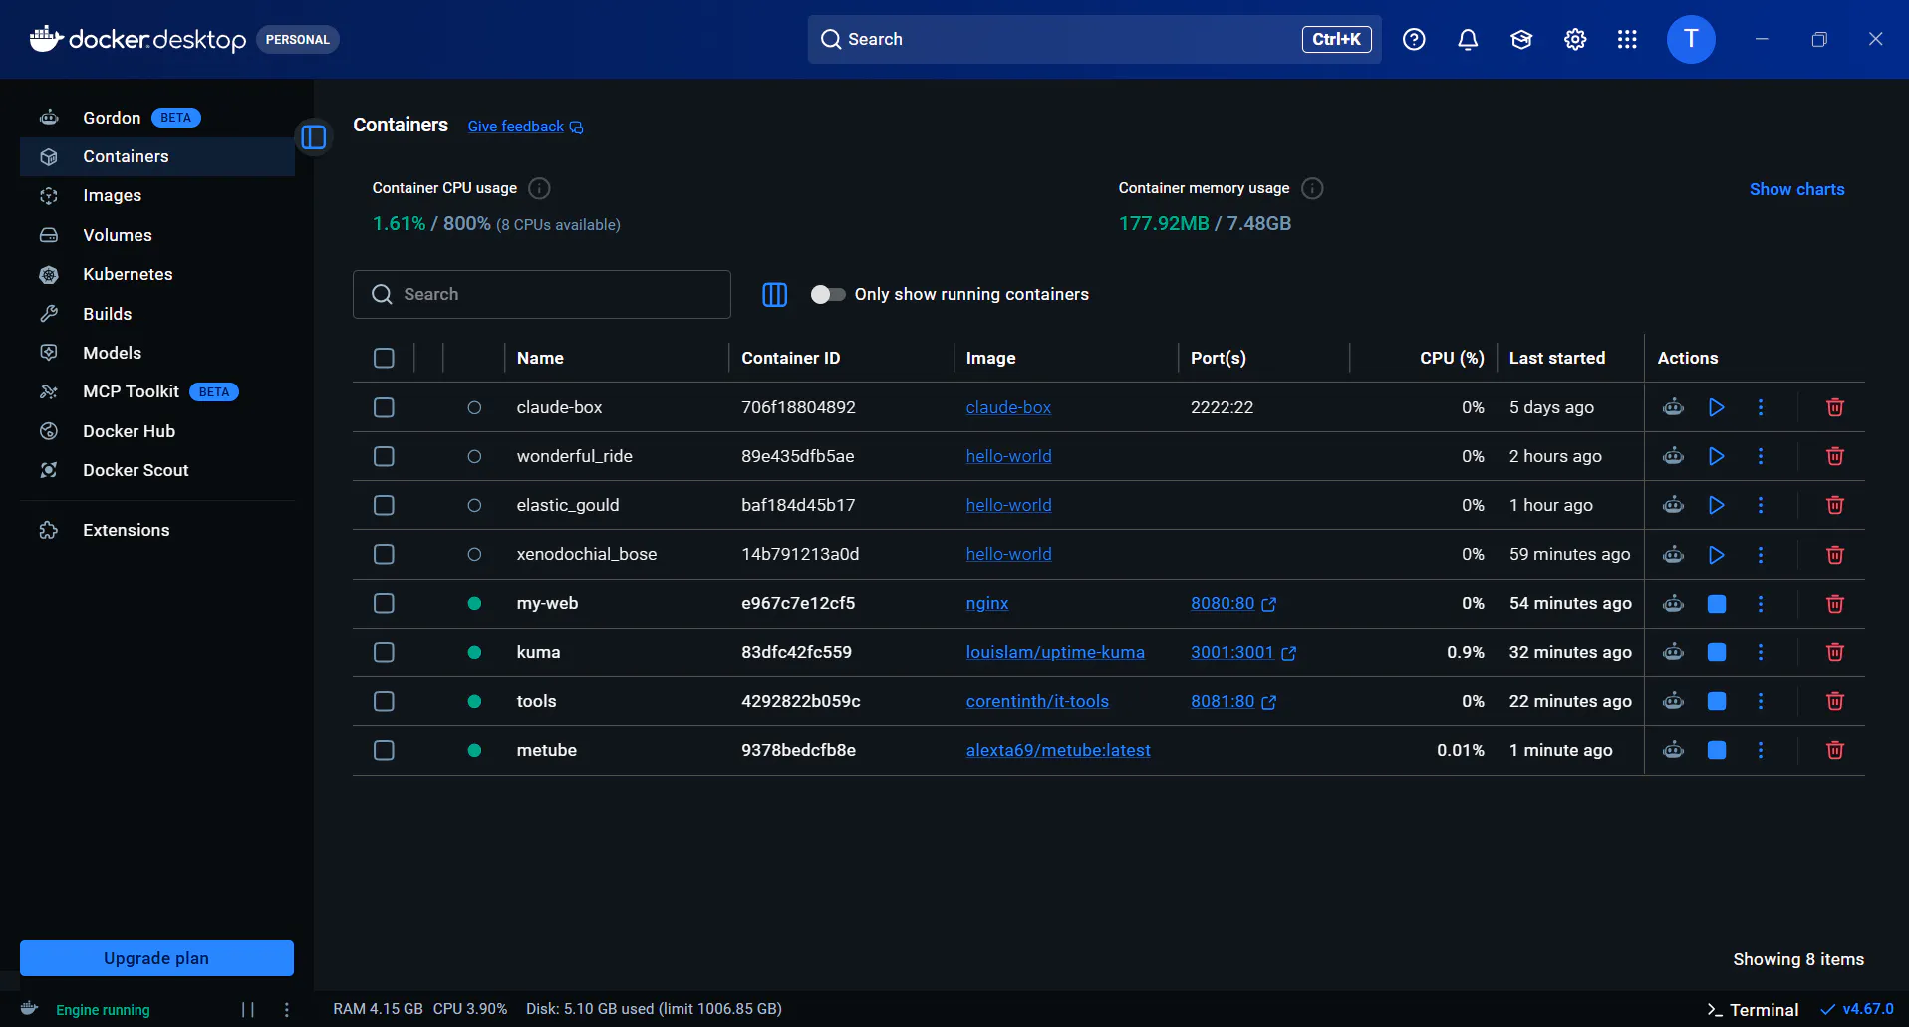Click the Upgrade plan button
The image size is (1909, 1027).
(x=156, y=958)
